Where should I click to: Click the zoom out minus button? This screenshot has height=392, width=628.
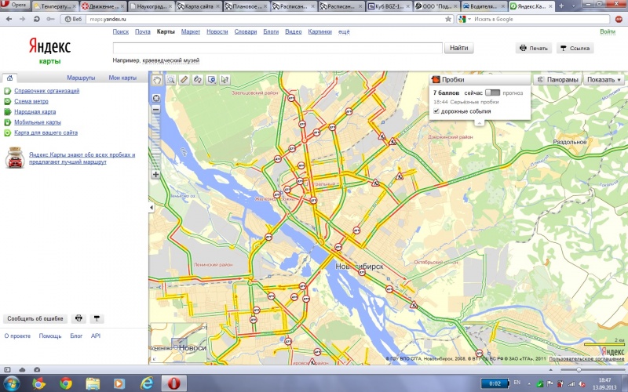click(156, 109)
